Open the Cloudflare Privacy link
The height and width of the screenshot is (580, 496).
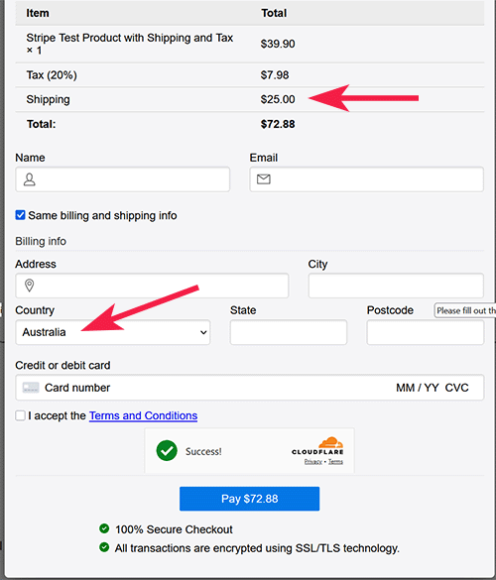[x=313, y=462]
